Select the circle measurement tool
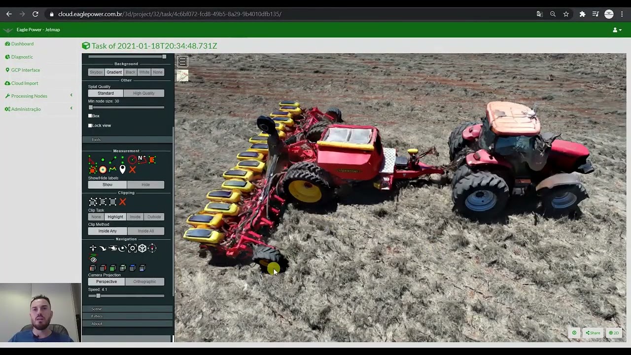This screenshot has width=631, height=355. point(132,160)
